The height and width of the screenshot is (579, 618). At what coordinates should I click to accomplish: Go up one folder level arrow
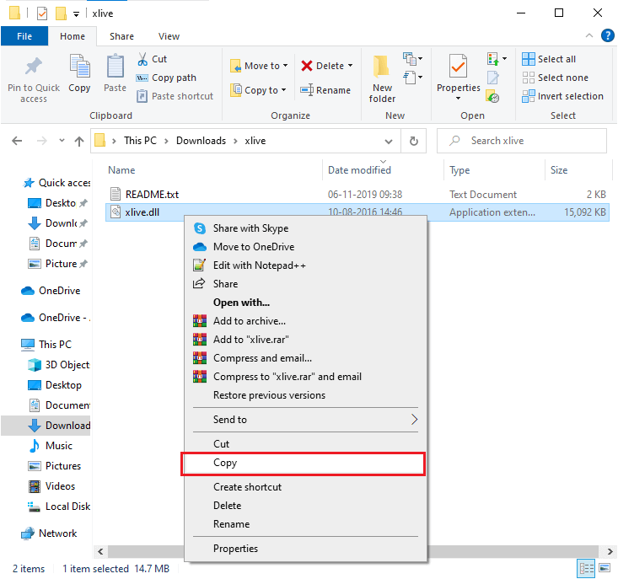click(79, 141)
